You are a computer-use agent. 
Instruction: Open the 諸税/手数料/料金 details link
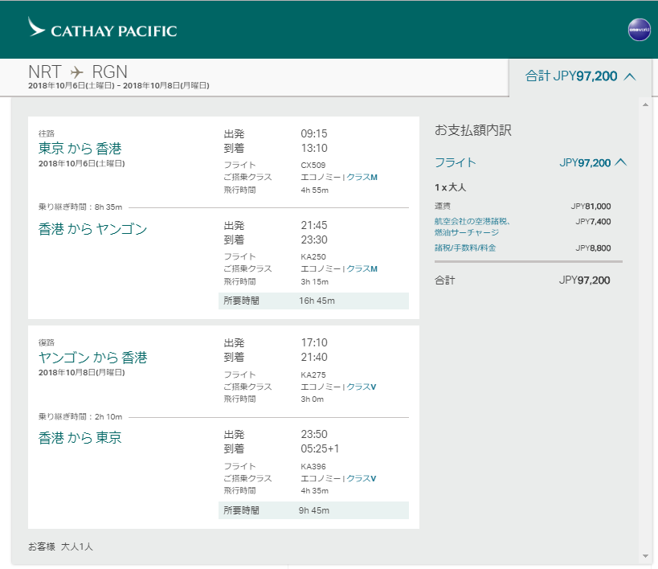coord(465,248)
